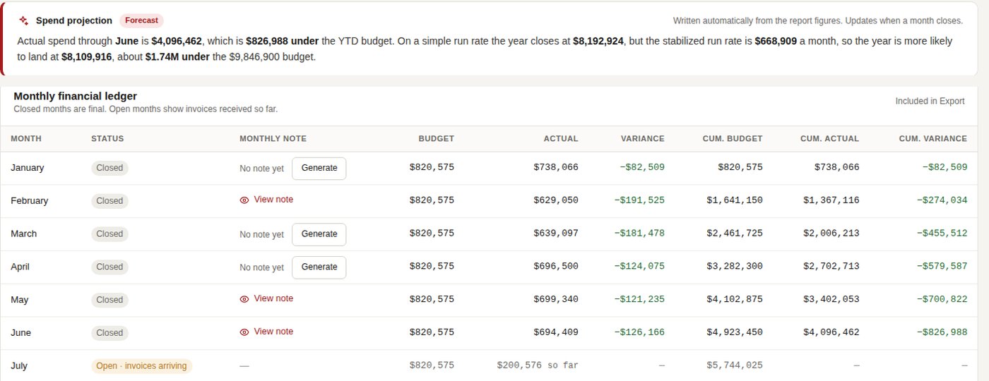Click the MONTHLY NOTE column header

[x=273, y=139]
